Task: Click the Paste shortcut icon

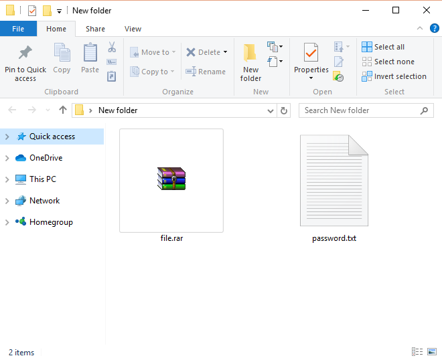Action: [x=112, y=76]
